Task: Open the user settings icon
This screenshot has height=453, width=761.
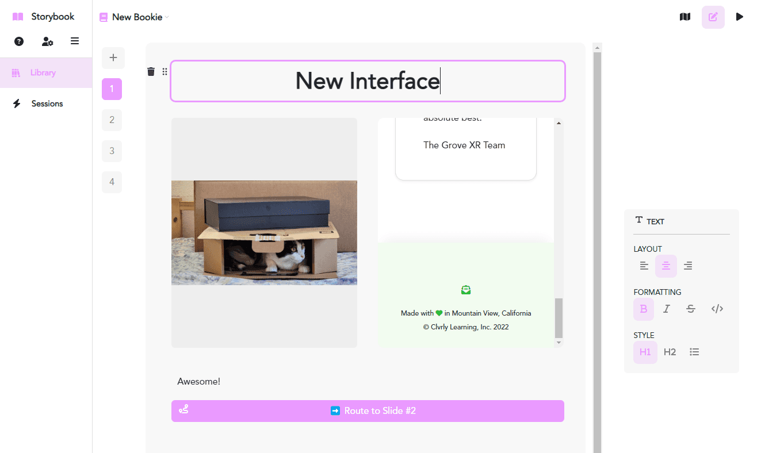Action: [47, 41]
